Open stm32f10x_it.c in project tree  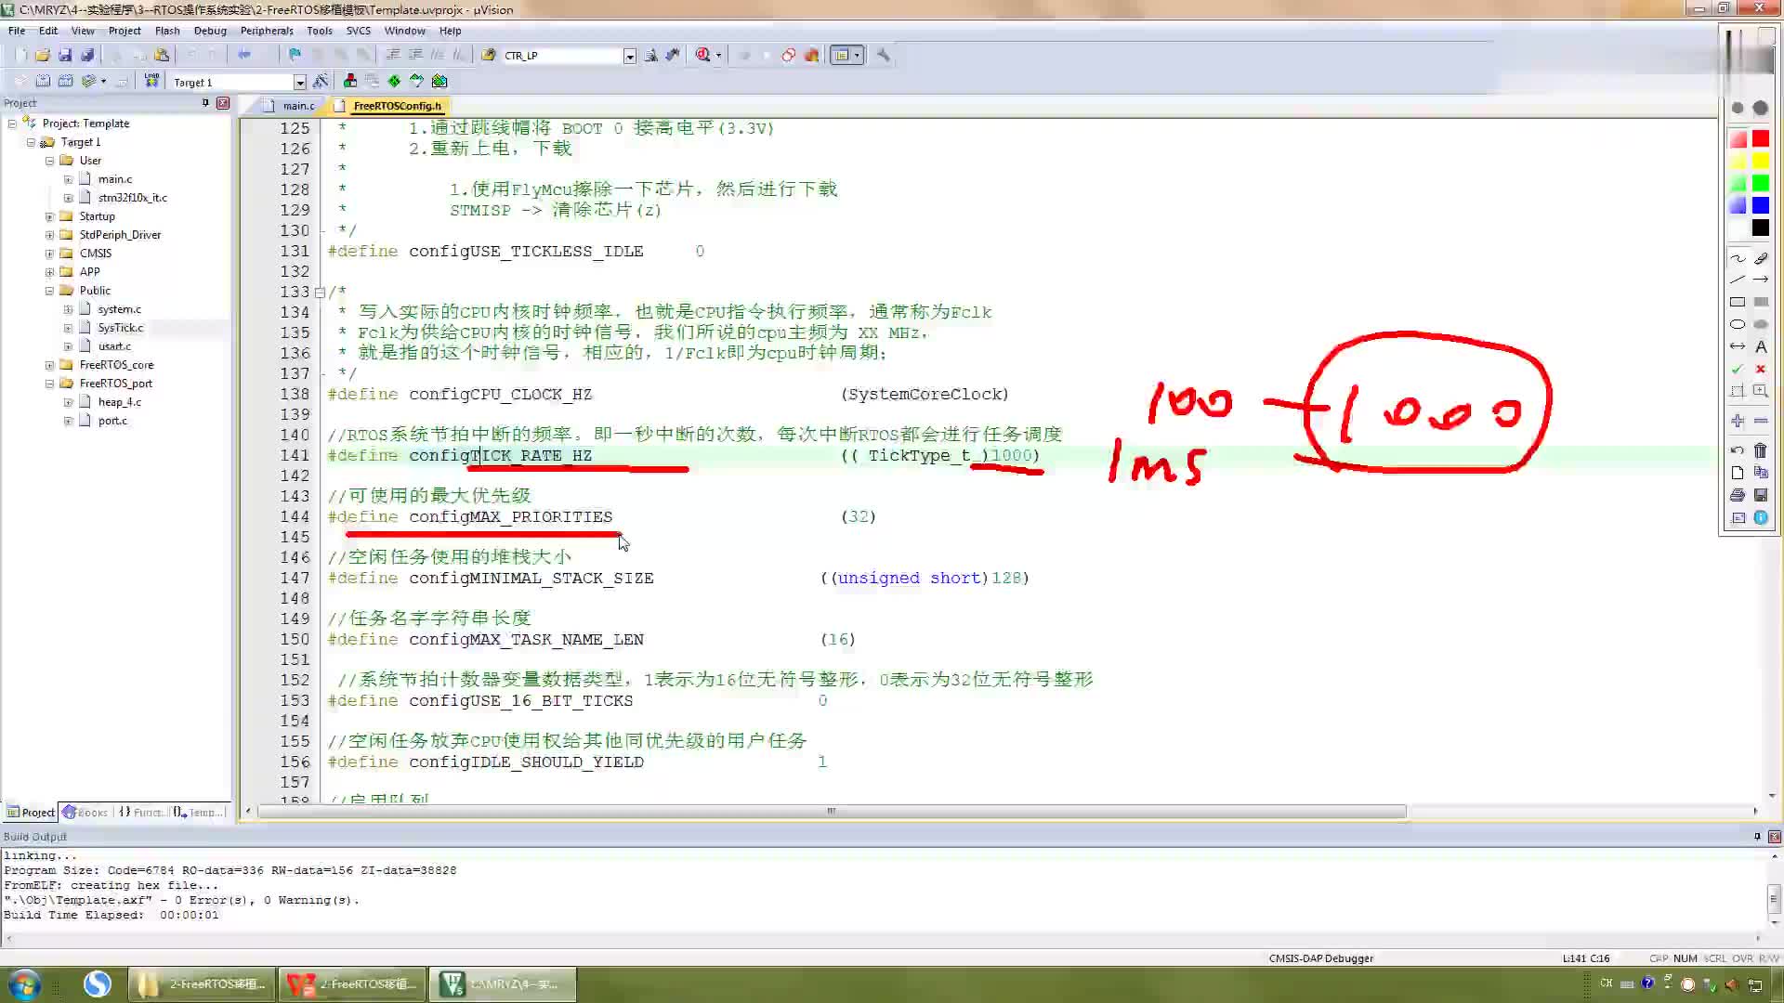coord(133,198)
